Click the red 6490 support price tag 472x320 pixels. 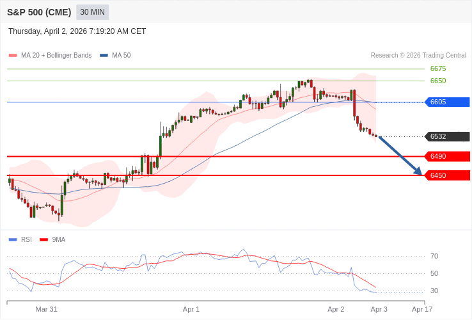point(447,156)
